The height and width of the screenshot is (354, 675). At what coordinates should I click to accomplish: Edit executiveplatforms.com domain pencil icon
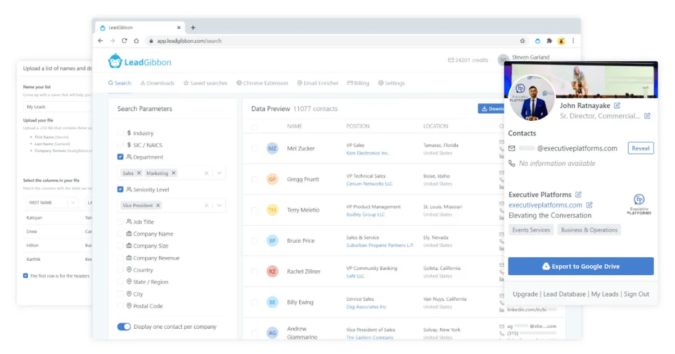[x=589, y=205]
